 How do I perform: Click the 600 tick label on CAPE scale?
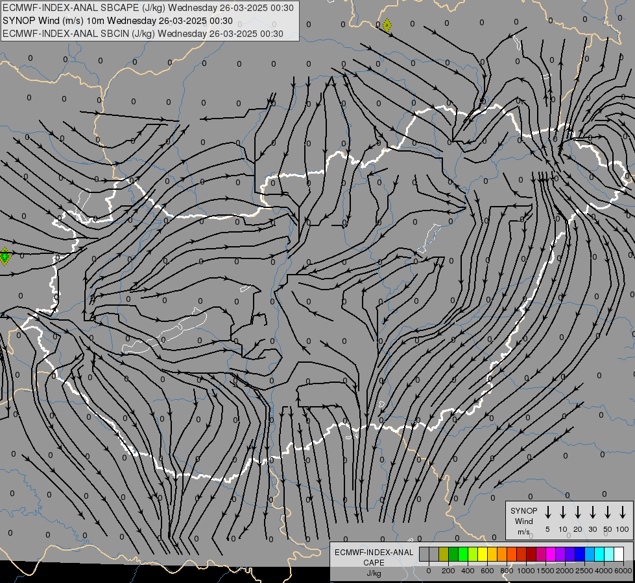coord(487,571)
